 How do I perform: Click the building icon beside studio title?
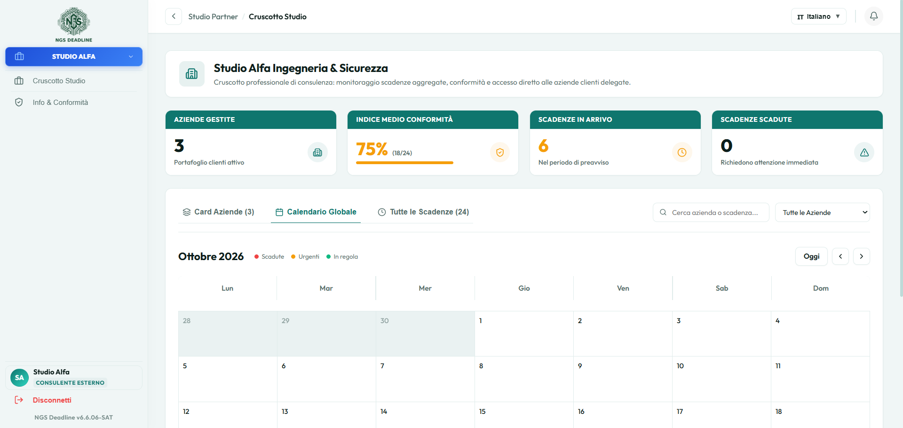[192, 74]
